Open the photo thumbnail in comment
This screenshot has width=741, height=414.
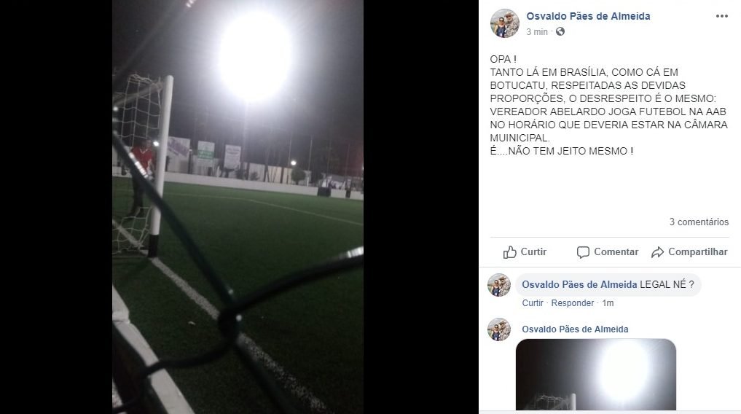[596, 375]
